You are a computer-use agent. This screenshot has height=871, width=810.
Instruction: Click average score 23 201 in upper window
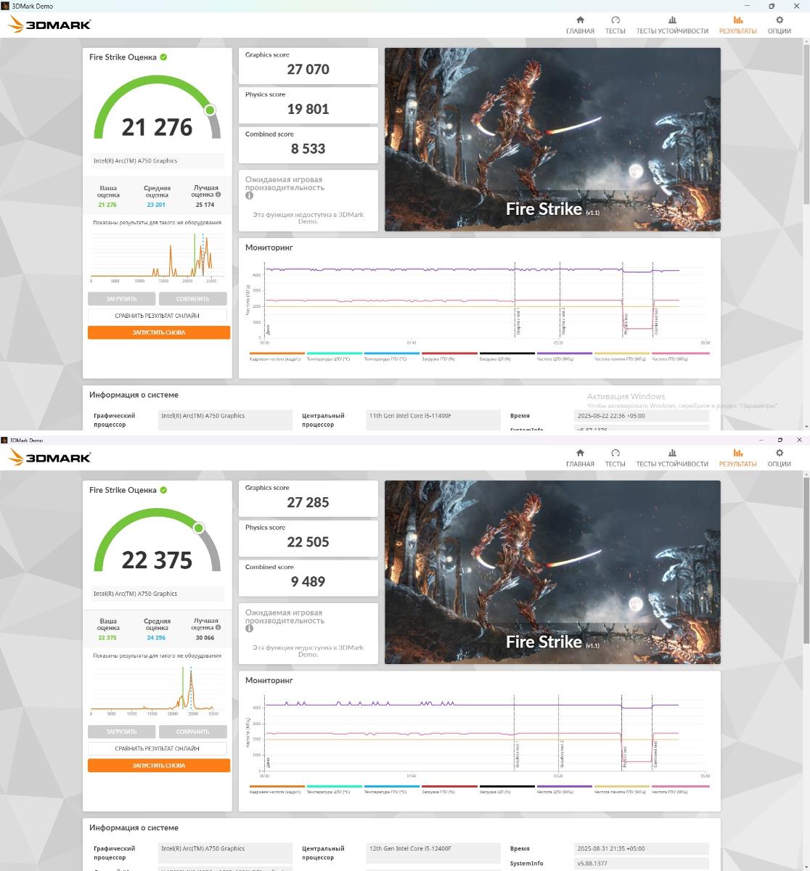tap(156, 205)
